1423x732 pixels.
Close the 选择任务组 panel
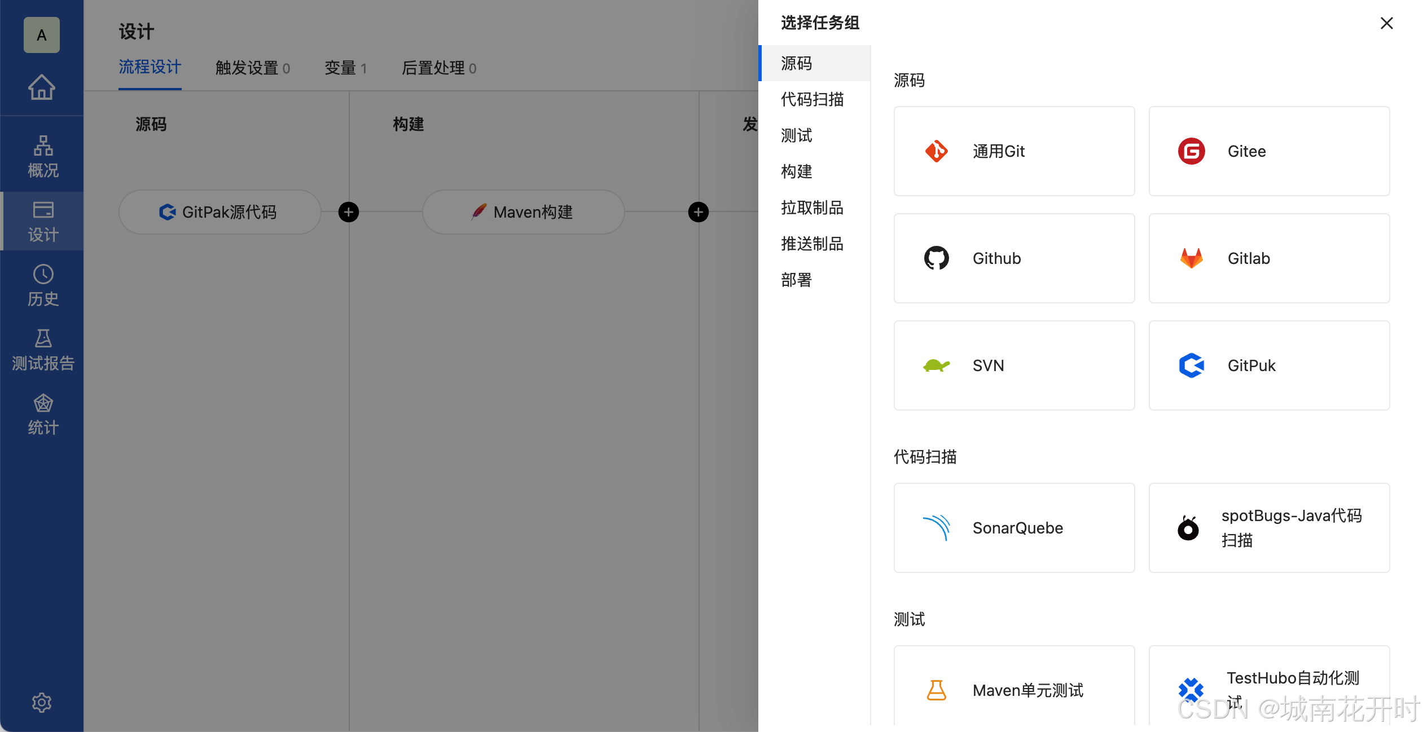[x=1387, y=23]
